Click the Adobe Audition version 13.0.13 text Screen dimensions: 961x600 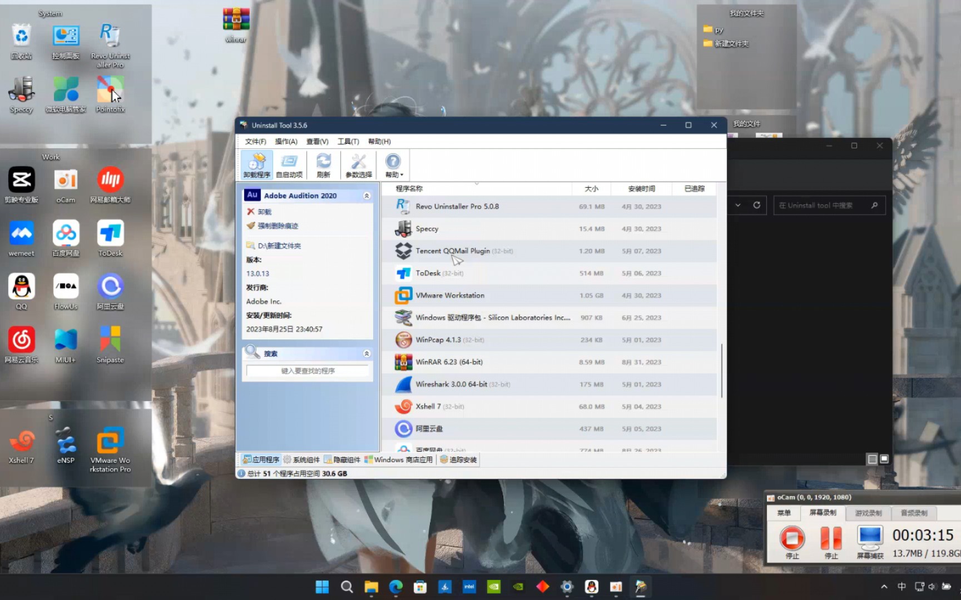tap(257, 273)
